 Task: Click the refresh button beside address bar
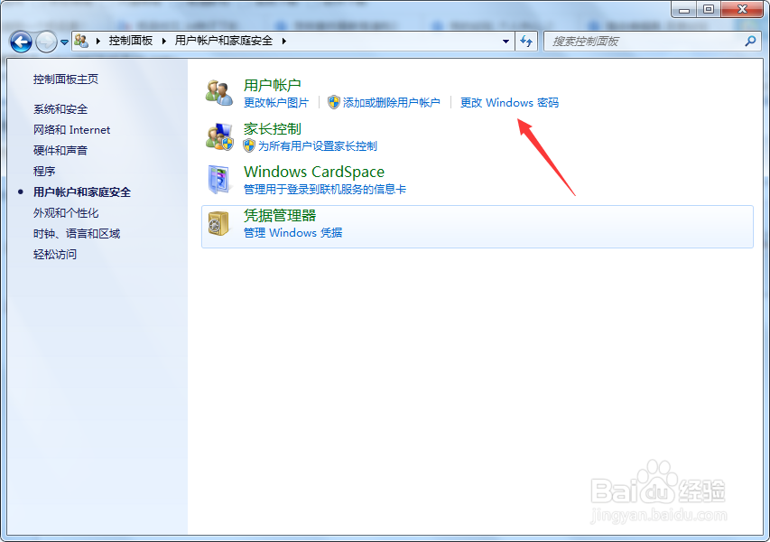[526, 42]
